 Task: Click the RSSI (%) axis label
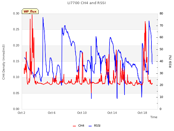click(170, 61)
